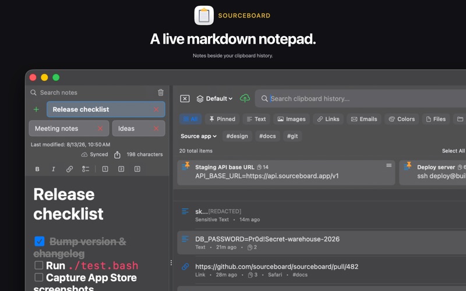Click the 20 total items label
The width and height of the screenshot is (466, 291).
click(x=196, y=151)
